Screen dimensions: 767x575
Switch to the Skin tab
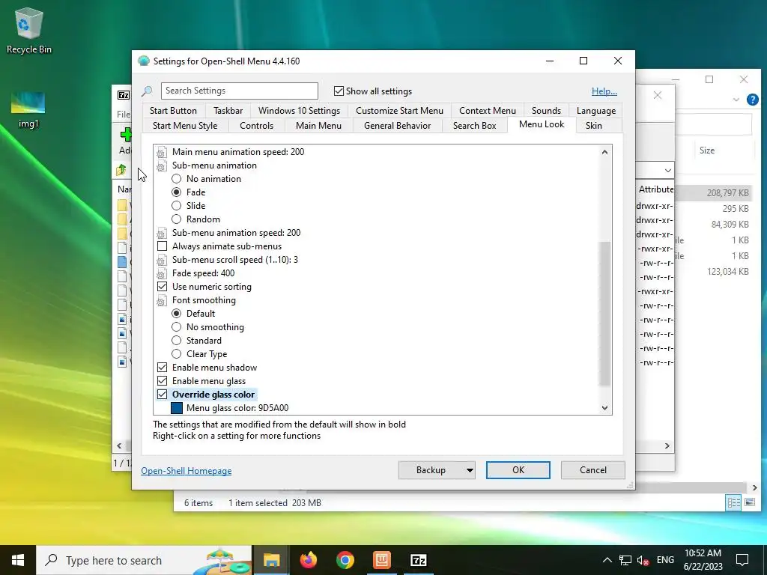pyautogui.click(x=594, y=126)
